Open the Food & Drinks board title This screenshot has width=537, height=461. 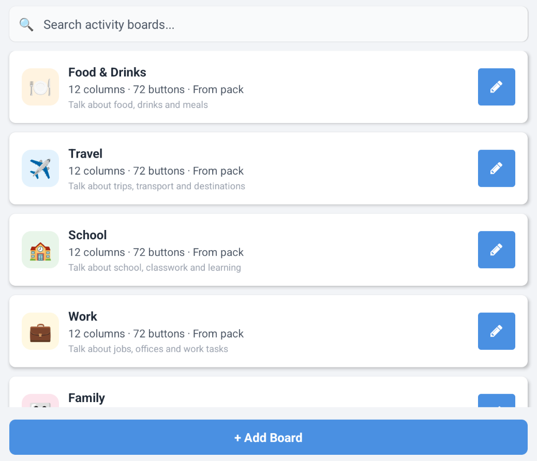pos(107,72)
